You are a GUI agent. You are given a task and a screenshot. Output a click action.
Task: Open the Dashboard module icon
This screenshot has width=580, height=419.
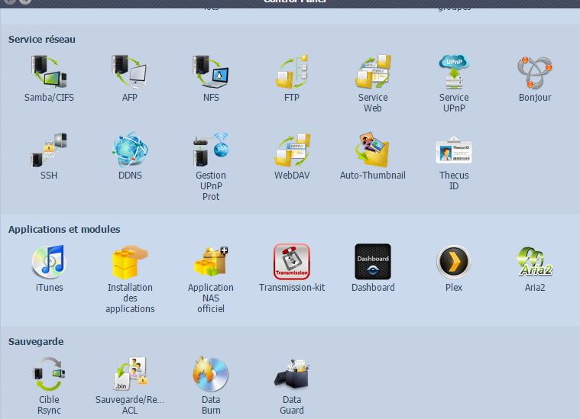click(x=373, y=262)
